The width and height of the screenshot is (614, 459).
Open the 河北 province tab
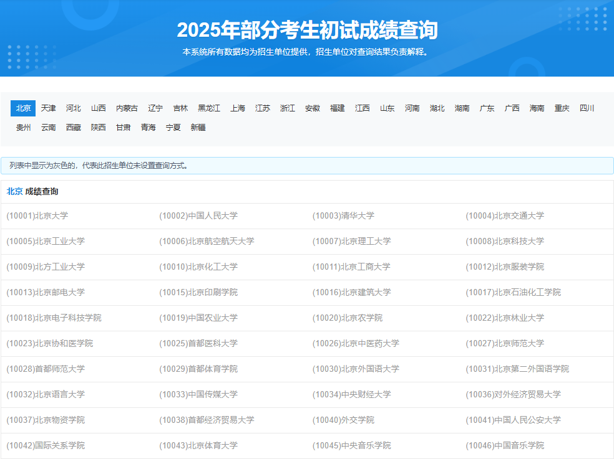(x=73, y=108)
